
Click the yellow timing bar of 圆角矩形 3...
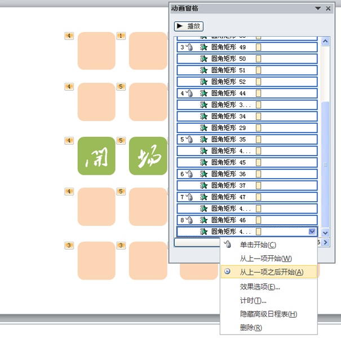point(258,105)
